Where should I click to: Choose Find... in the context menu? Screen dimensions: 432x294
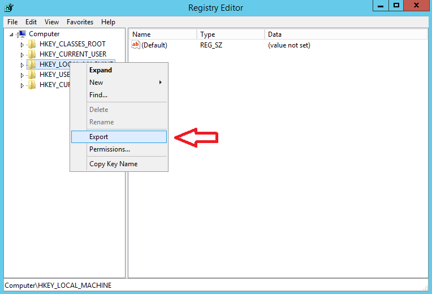coord(98,95)
